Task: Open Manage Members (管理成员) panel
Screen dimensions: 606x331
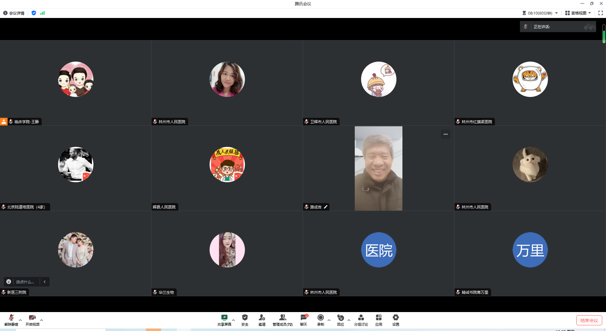Action: point(282,318)
